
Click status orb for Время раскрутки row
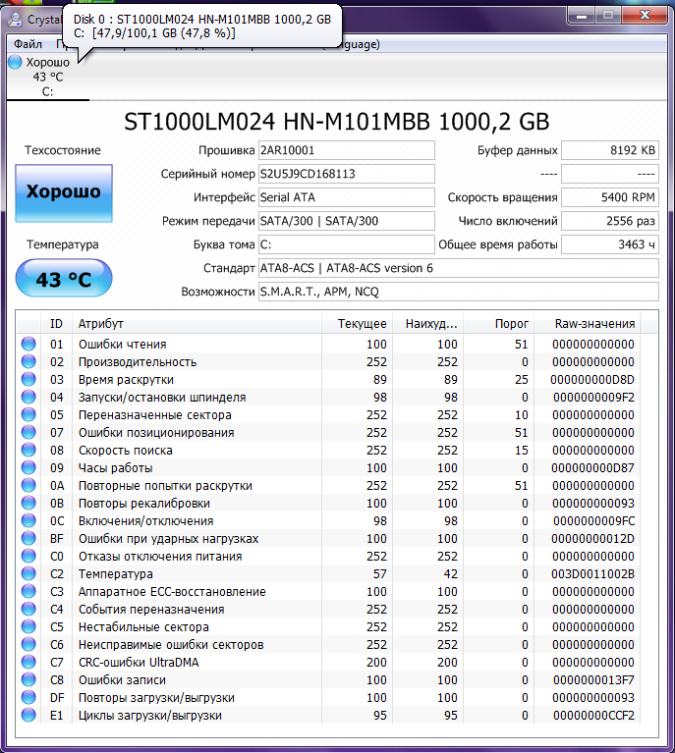coord(28,380)
